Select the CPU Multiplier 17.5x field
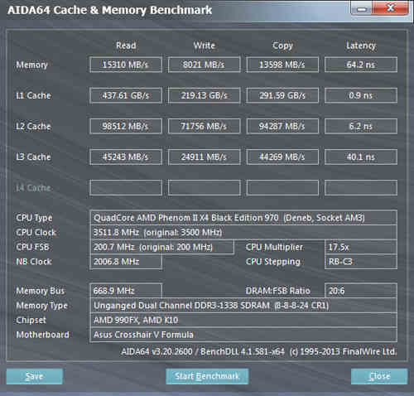Screen dimensions: 414x396 pos(361,247)
